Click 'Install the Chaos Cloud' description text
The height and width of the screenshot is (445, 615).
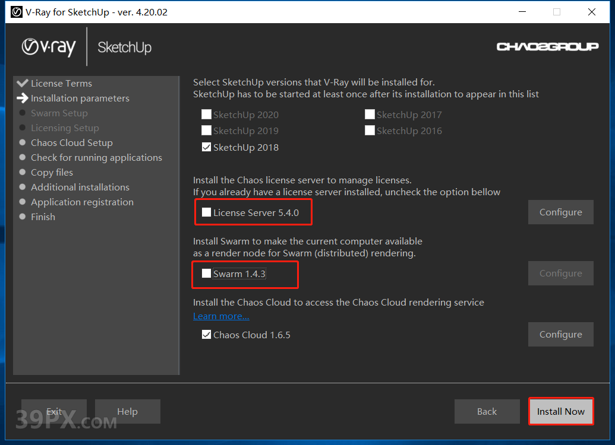[339, 303]
